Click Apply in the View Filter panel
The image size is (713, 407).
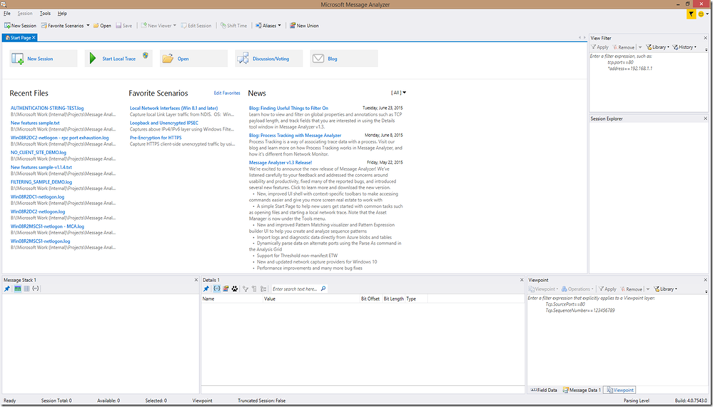[600, 47]
